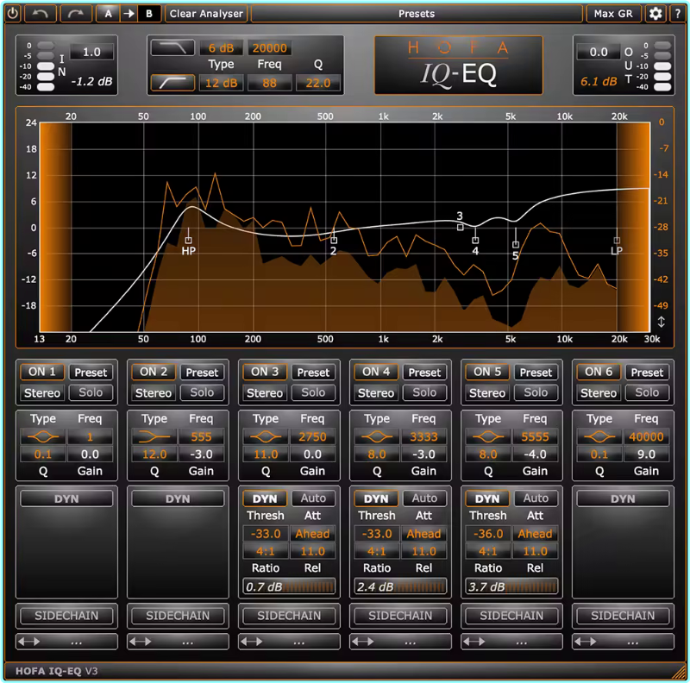
Task: Select band 6 bell type icon
Action: point(599,436)
